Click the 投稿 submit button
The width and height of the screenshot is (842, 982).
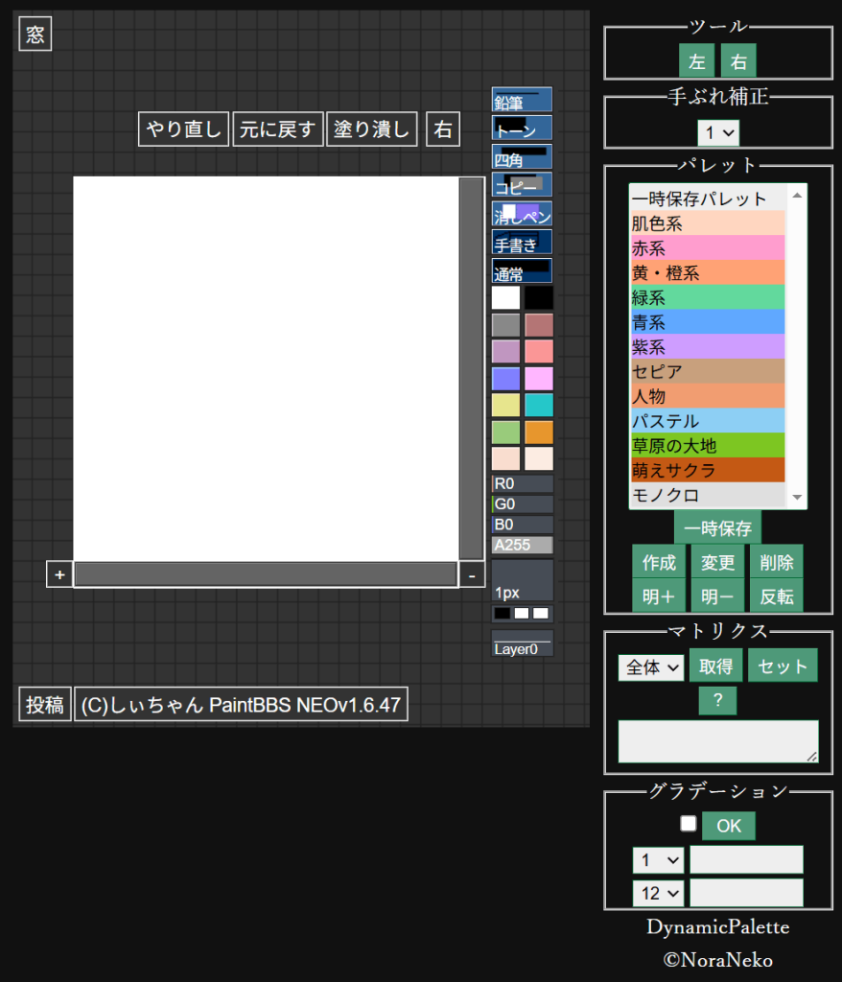[x=44, y=705]
